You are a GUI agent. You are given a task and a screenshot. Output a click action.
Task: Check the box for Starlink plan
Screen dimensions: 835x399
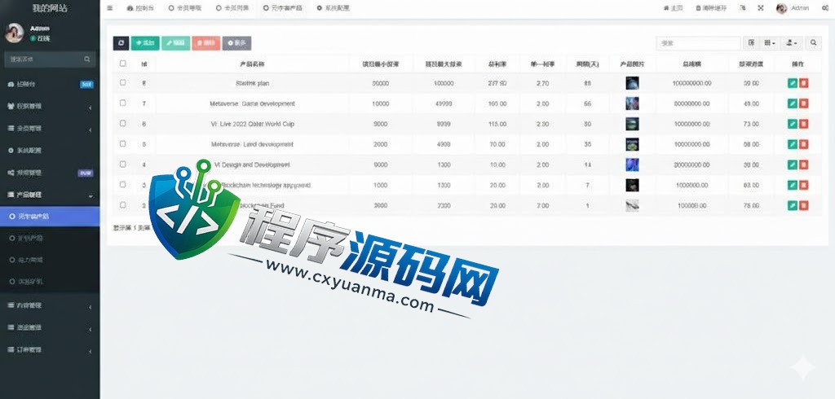click(x=123, y=83)
